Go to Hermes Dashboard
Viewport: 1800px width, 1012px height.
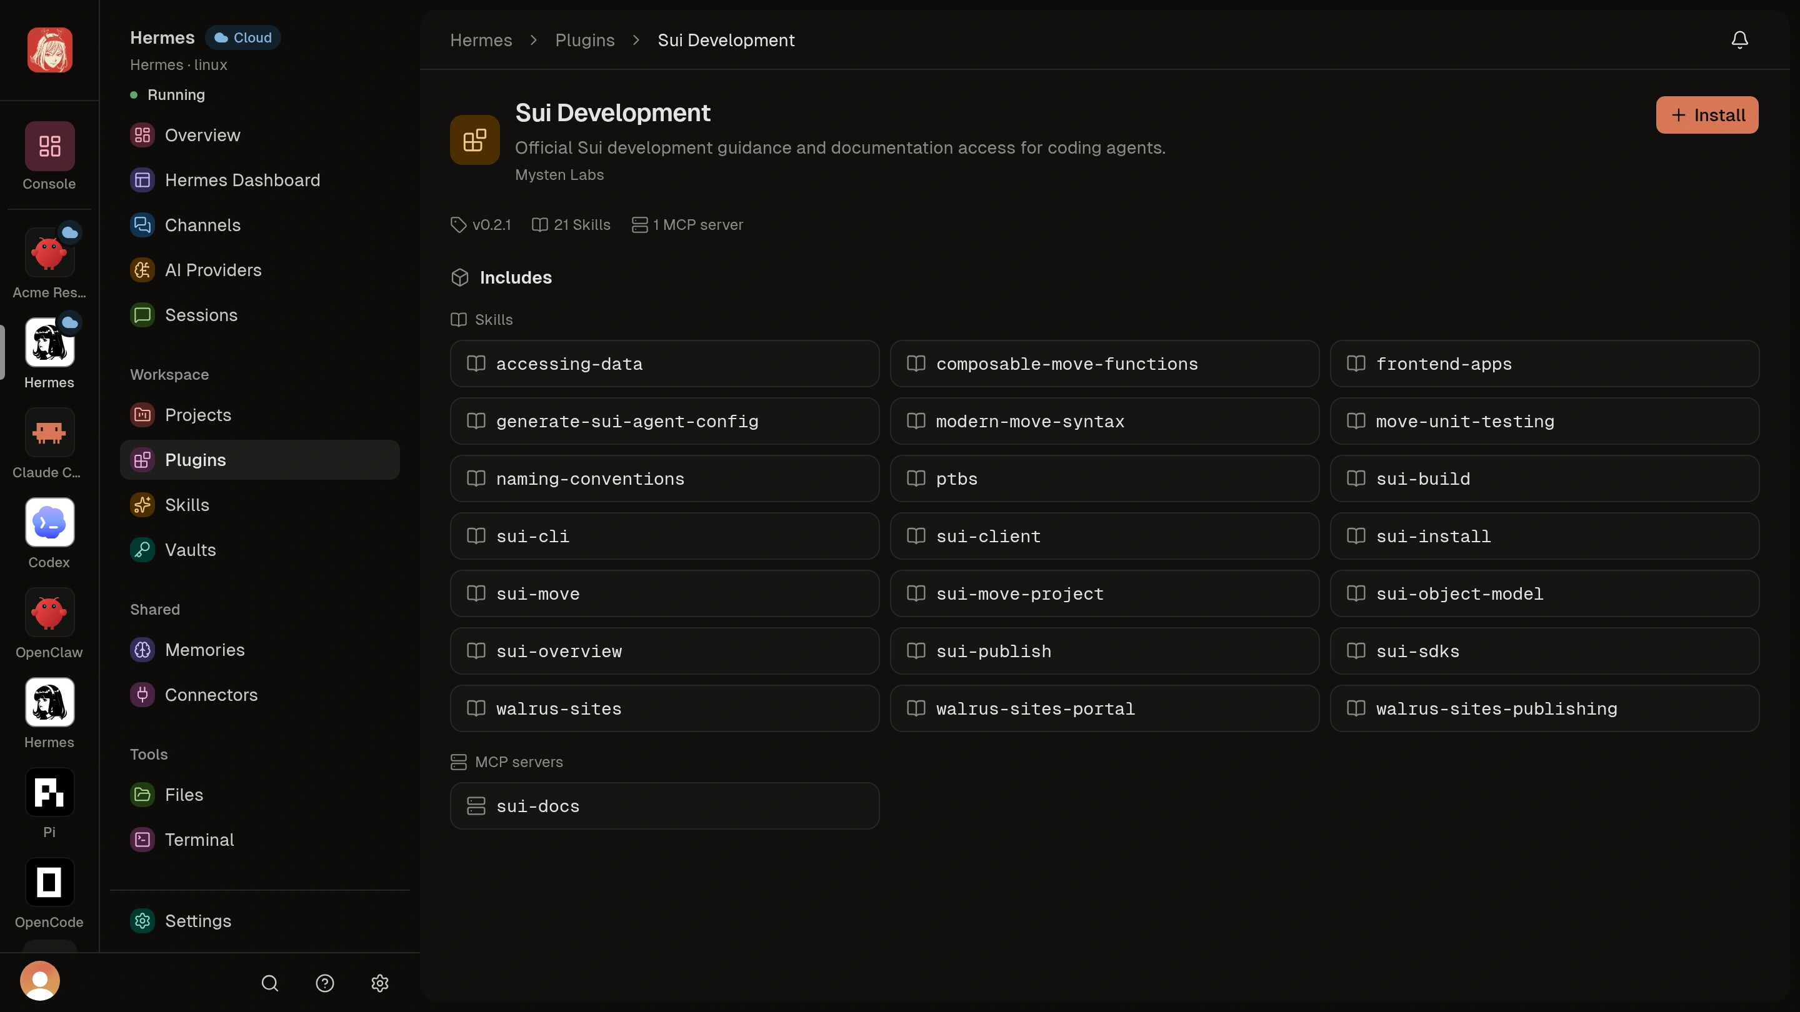(260, 180)
